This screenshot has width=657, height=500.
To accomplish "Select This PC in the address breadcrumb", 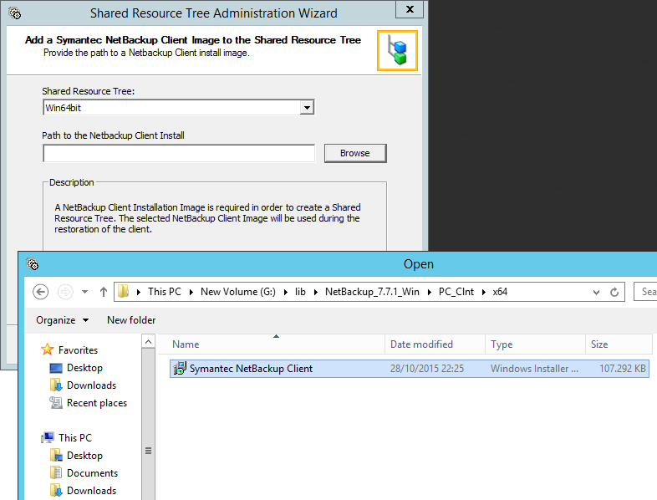I will (165, 292).
